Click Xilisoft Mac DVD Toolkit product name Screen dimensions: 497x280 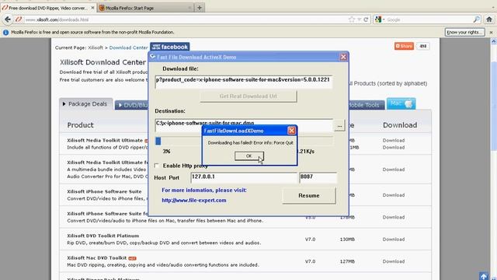pos(96,258)
